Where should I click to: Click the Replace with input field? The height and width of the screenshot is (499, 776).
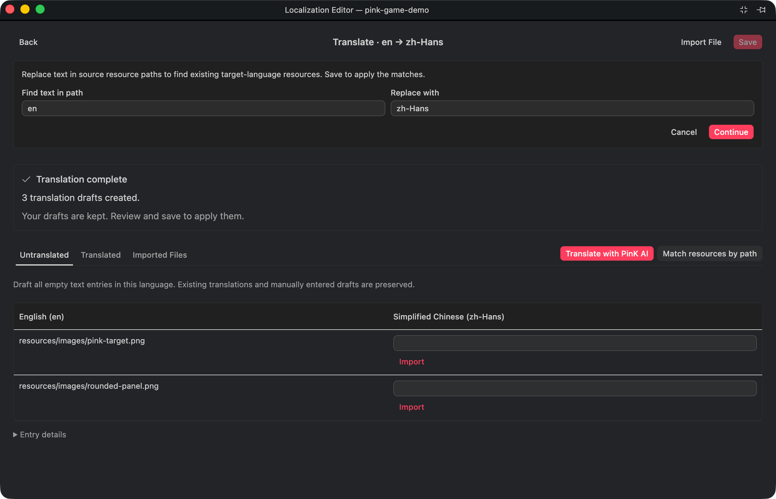tap(572, 108)
